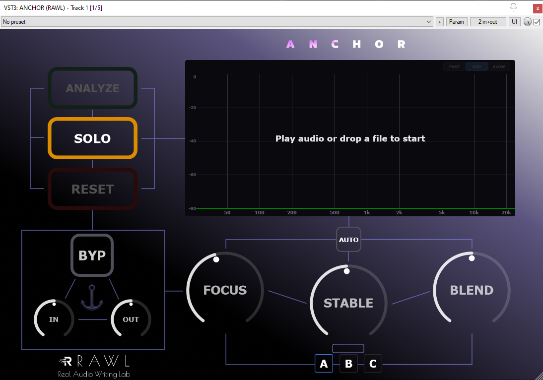This screenshot has height=380, width=543.
Task: Close the ANCHOR plugin window
Action: coord(538,8)
